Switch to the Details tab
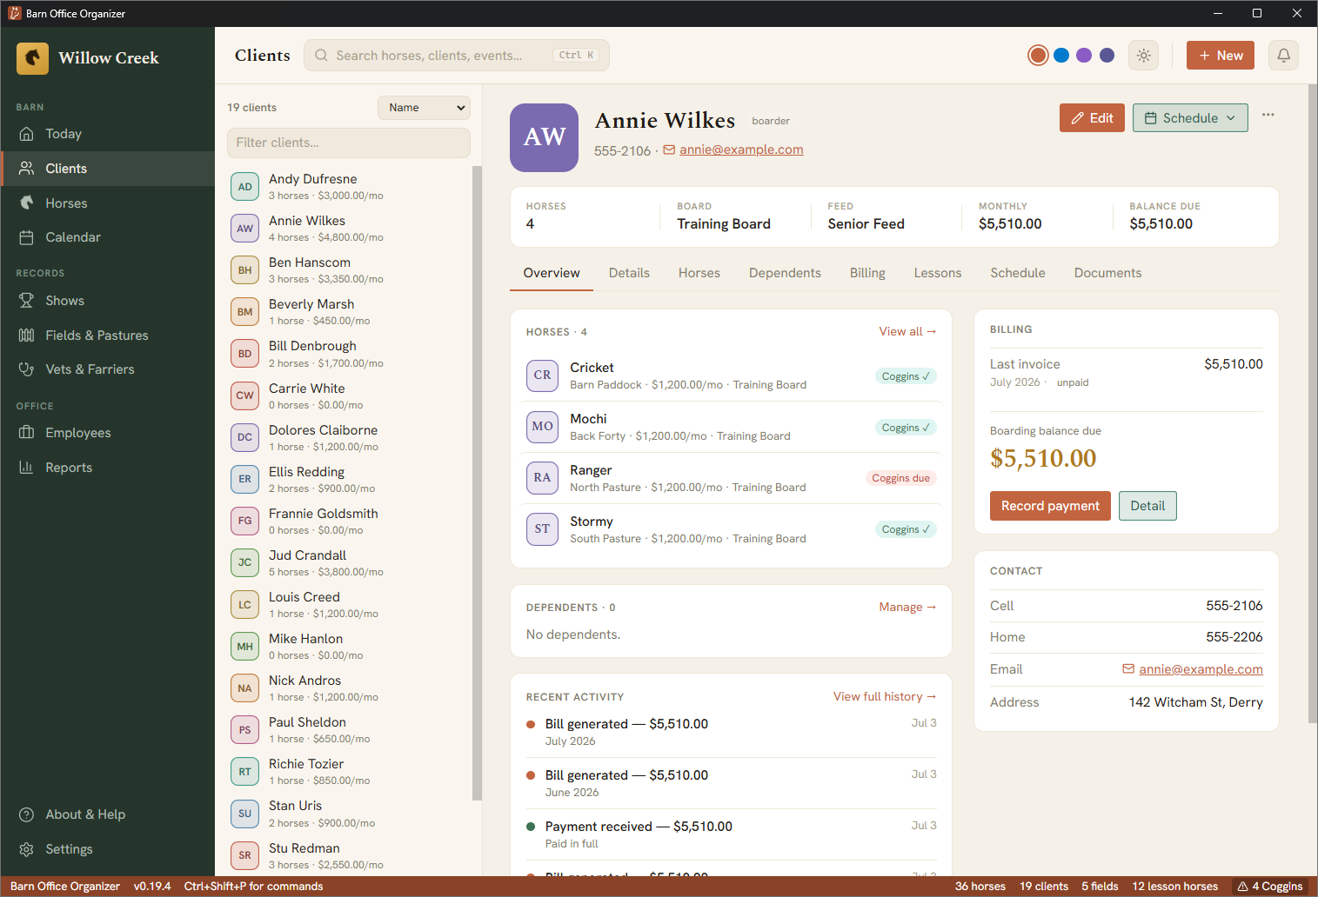Screen dimensions: 1318x897 point(629,273)
